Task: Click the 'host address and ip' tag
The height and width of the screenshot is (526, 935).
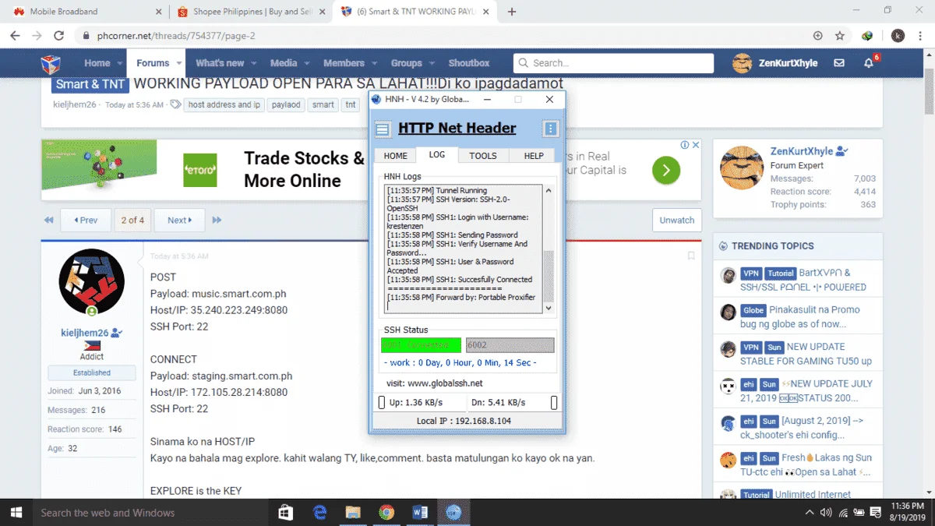Action: [x=224, y=104]
